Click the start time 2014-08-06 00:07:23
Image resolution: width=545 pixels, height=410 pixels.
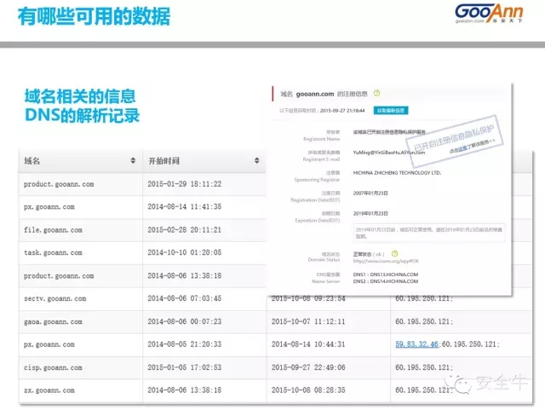pyautogui.click(x=185, y=321)
